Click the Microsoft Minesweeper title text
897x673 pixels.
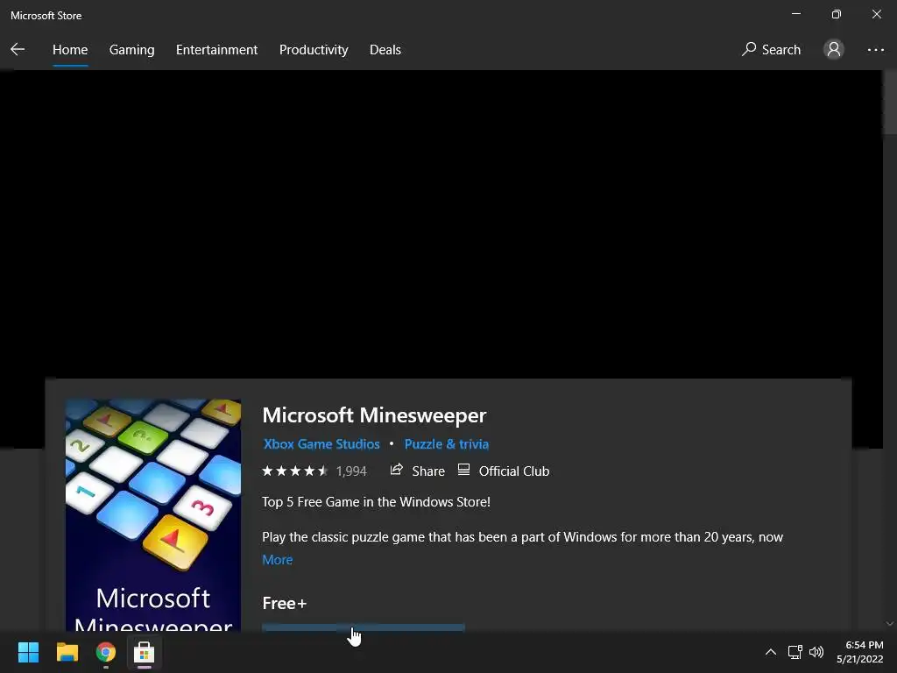tap(374, 414)
